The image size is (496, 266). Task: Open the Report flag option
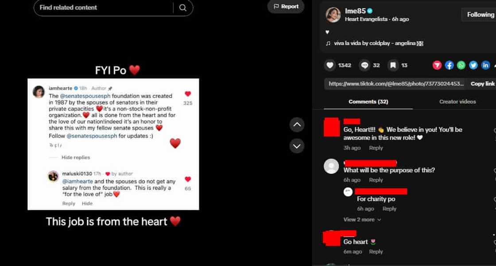coord(286,6)
